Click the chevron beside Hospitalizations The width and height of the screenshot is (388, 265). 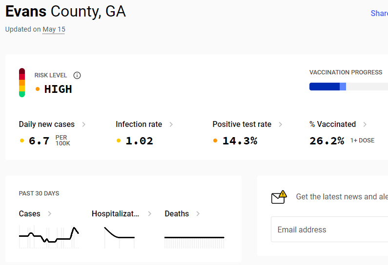click(x=149, y=214)
